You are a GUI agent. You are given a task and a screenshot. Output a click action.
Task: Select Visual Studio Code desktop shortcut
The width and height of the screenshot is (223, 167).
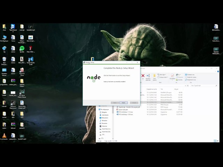click(31, 61)
